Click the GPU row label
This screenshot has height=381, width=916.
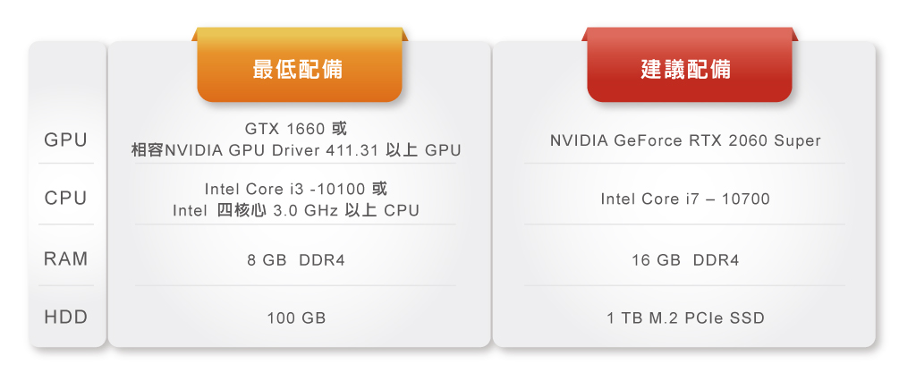point(66,140)
